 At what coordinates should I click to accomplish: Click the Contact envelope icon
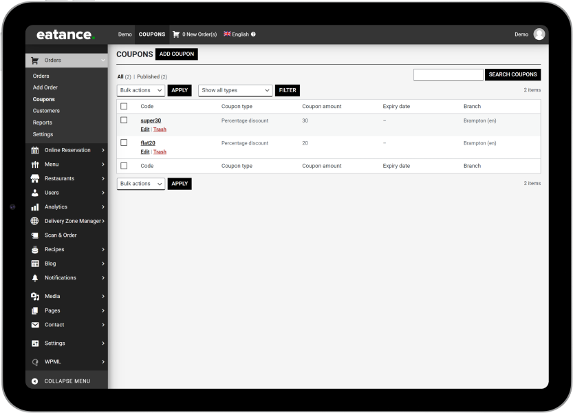point(35,325)
